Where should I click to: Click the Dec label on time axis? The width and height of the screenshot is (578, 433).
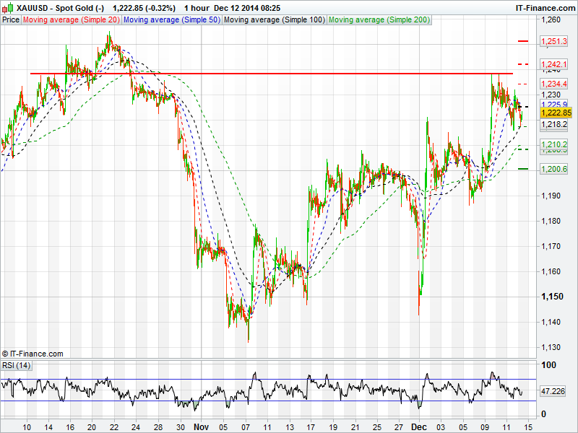click(x=420, y=426)
